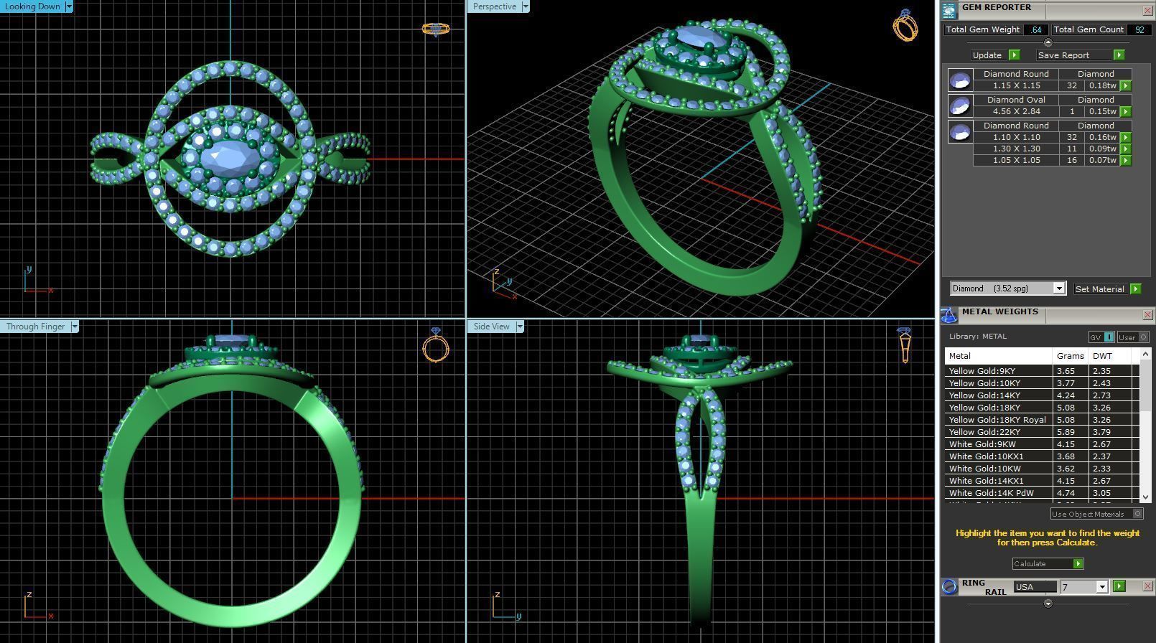The image size is (1156, 643).
Task: Select Yellow Gold:14KY row
Action: (1041, 395)
